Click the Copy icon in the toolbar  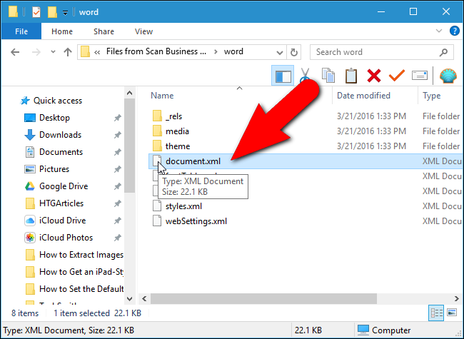coord(328,76)
